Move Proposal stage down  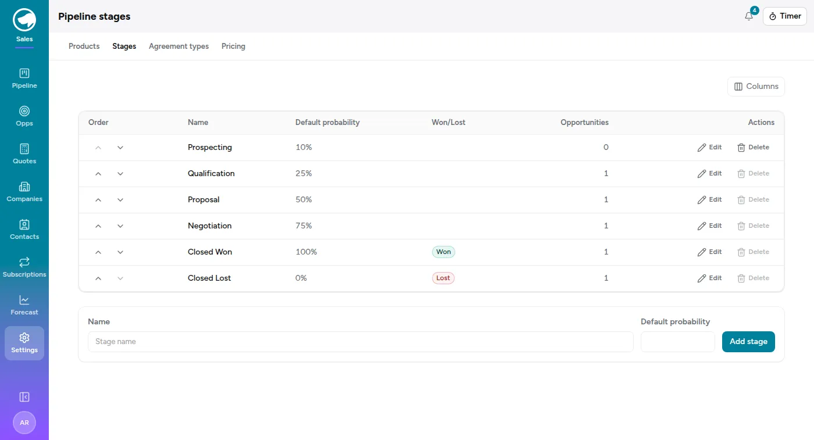click(120, 200)
